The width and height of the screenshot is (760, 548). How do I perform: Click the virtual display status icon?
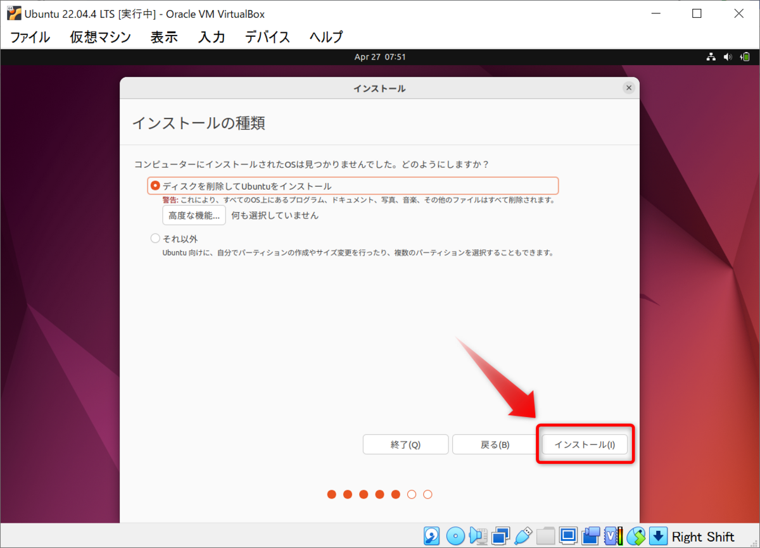(x=568, y=536)
